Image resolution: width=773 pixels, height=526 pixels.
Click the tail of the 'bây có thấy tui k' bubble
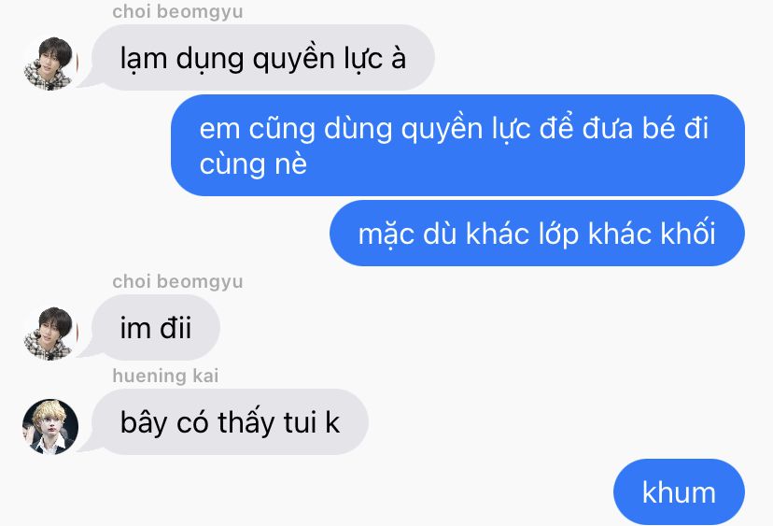click(x=88, y=446)
